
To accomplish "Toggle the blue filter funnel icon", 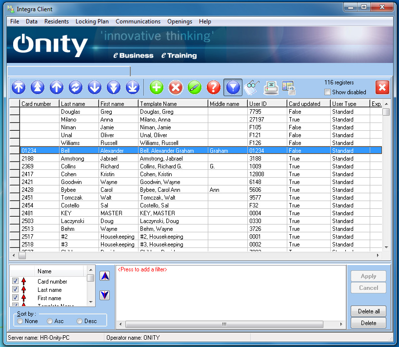I will point(233,87).
